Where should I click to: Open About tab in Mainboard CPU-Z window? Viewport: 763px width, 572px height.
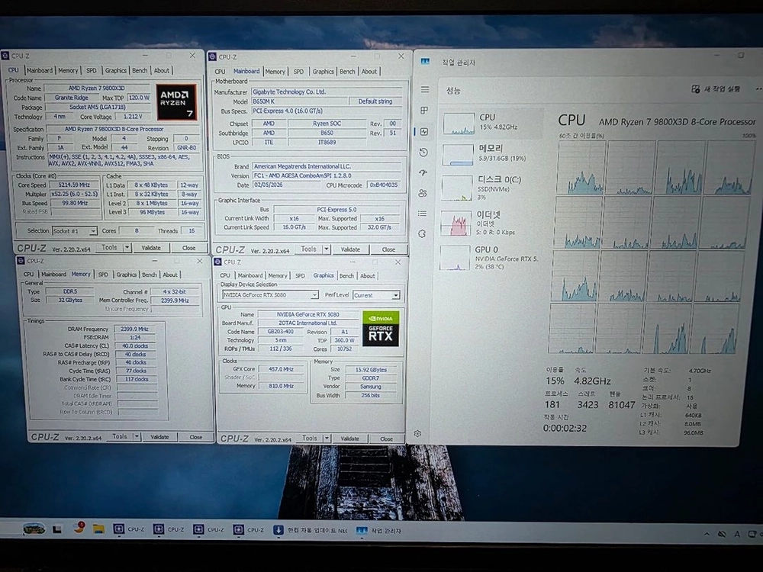click(x=369, y=72)
